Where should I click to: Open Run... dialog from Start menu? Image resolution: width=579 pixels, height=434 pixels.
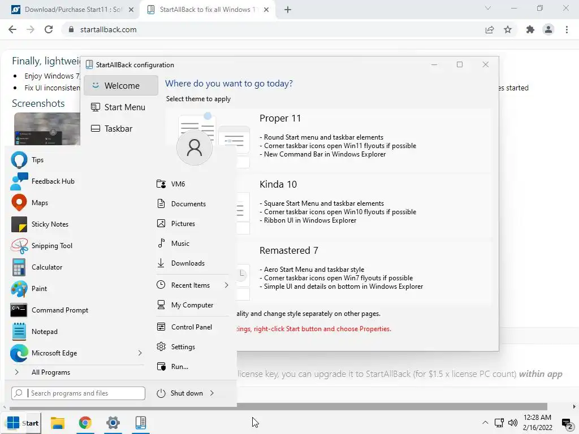tap(193, 366)
